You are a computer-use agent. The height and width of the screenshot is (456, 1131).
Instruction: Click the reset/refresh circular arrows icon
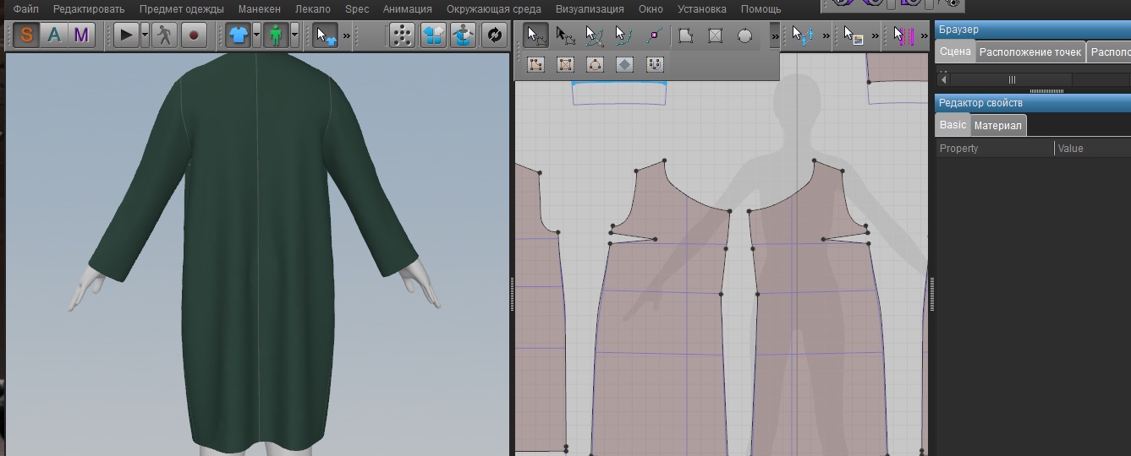coord(493,35)
